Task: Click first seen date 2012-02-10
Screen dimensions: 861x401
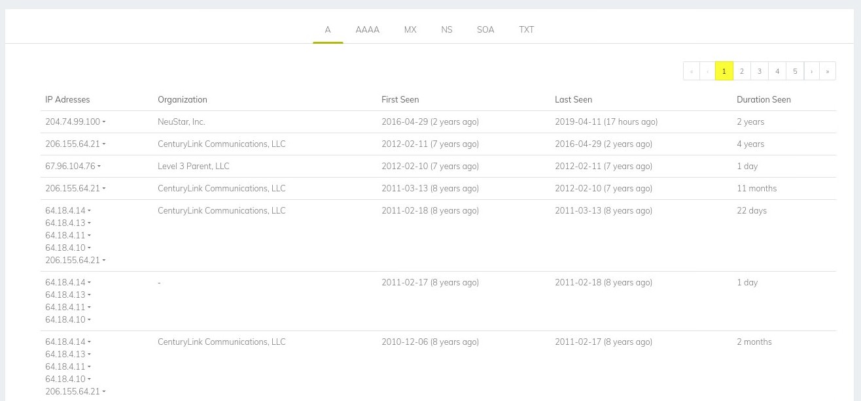Action: [x=430, y=166]
